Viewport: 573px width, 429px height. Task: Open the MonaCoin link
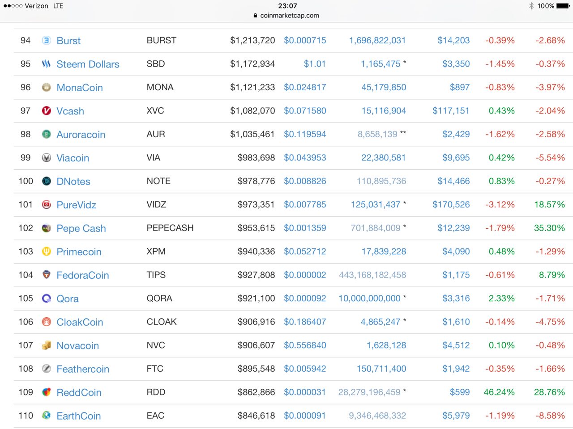click(x=80, y=88)
